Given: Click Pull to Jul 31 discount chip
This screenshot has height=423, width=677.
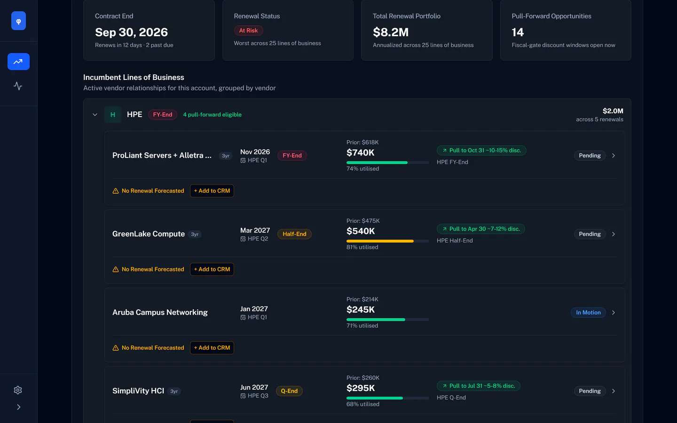Looking at the screenshot, I should (x=479, y=386).
